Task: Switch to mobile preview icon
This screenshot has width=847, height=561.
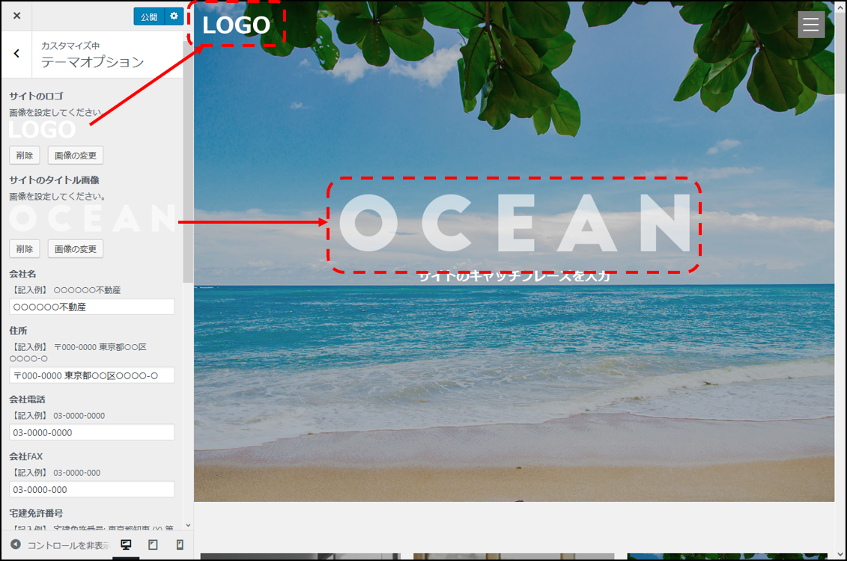Action: (x=180, y=545)
